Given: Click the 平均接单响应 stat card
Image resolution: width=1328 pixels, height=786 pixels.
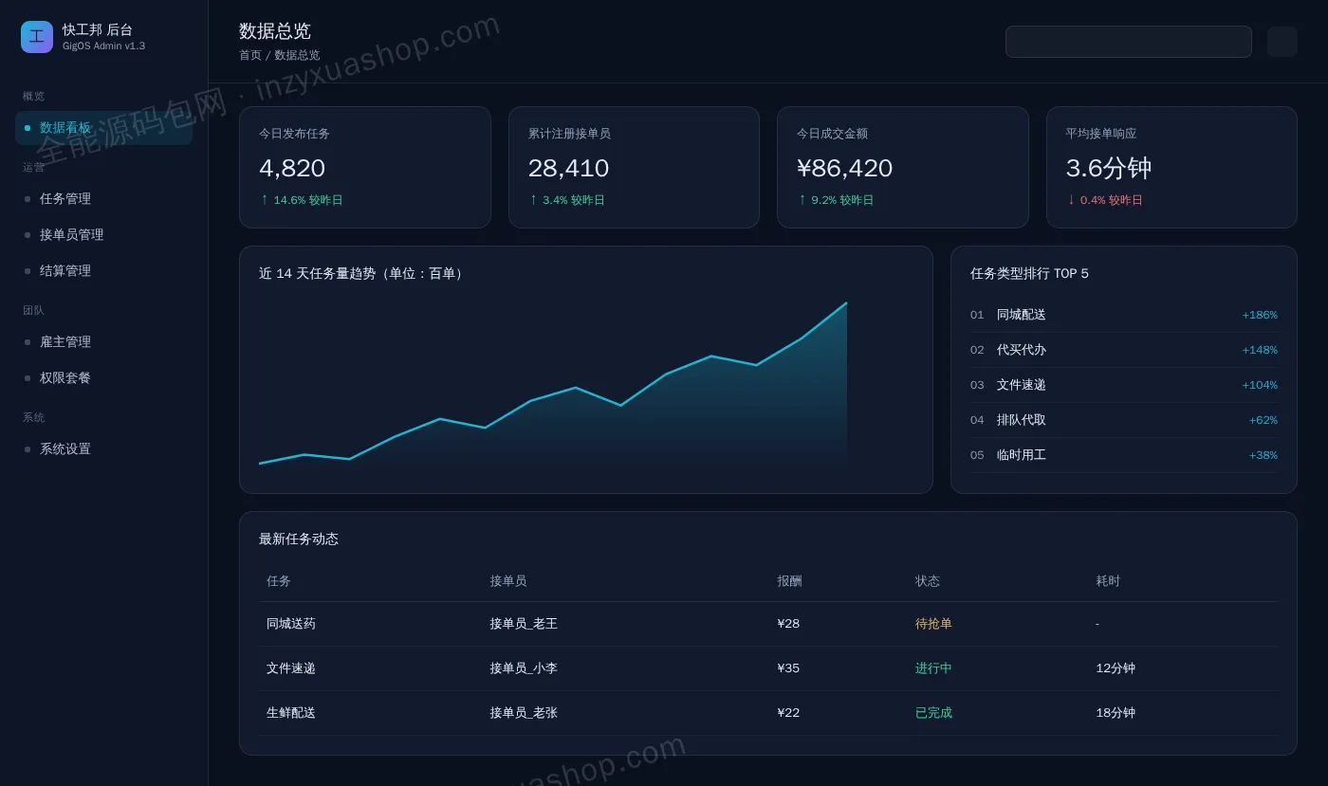Looking at the screenshot, I should point(1171,167).
